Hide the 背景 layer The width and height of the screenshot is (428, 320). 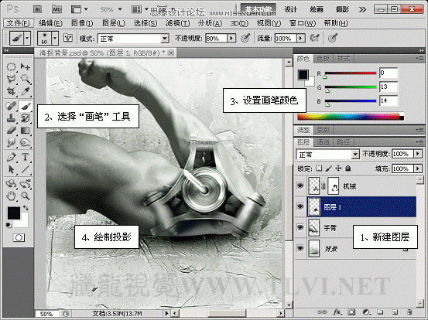point(300,248)
